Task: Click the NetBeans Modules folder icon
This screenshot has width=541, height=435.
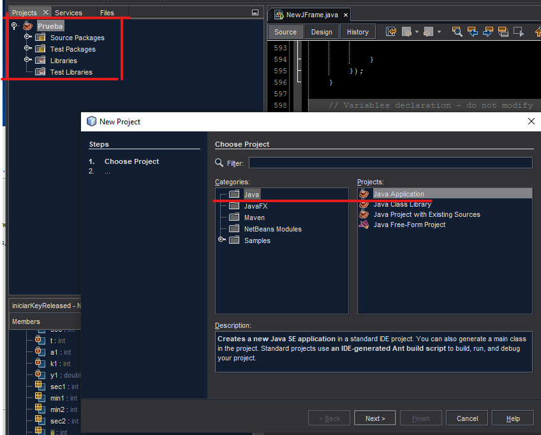Action: pyautogui.click(x=234, y=228)
